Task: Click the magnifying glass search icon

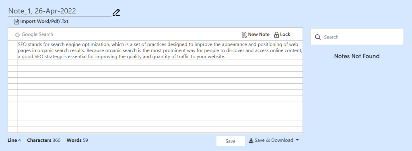Action: click(x=318, y=37)
